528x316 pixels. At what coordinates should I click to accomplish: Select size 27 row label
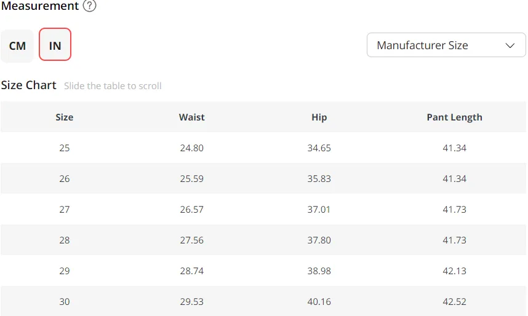click(65, 209)
